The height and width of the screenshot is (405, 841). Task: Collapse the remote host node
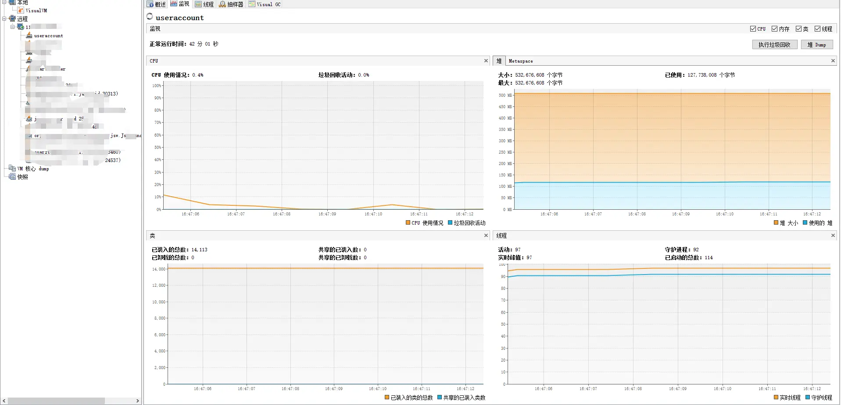pos(13,27)
